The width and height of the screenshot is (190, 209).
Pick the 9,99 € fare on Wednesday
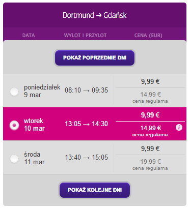150,148
